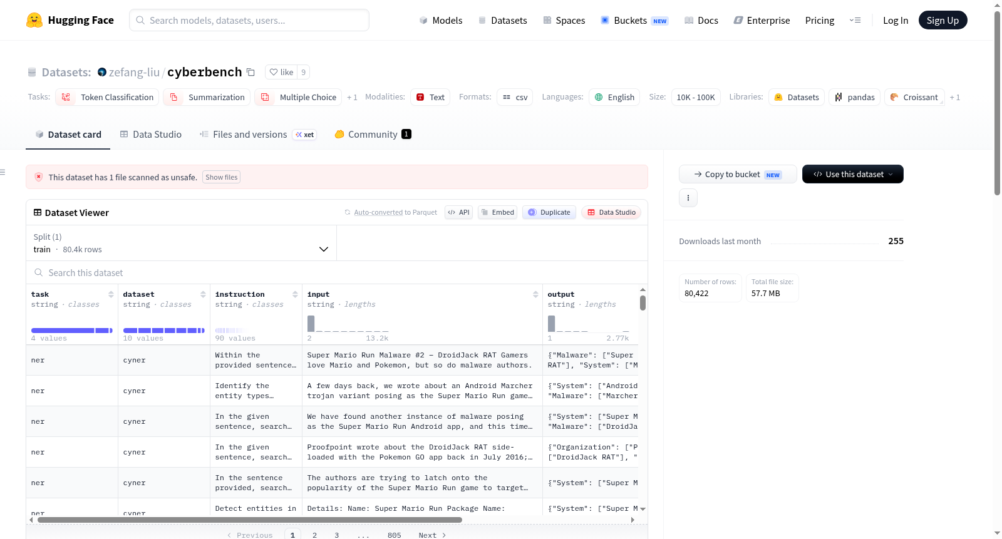This screenshot has width=1002, height=539.
Task: Open the Enterprise menu item
Action: 762,20
